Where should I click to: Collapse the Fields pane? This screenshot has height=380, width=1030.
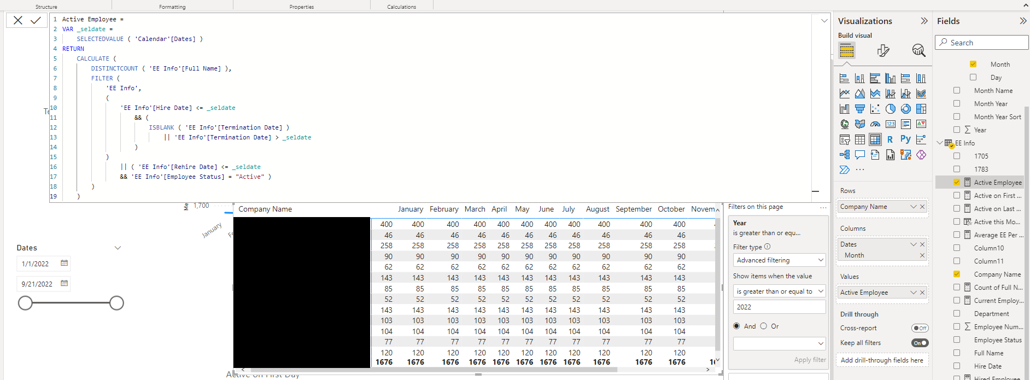(1023, 21)
